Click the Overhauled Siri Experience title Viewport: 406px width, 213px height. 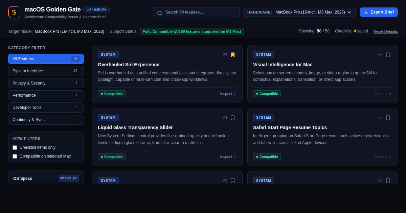pyautogui.click(x=129, y=65)
